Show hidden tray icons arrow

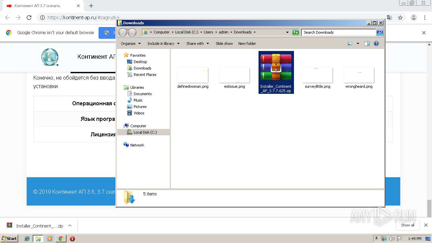click(x=377, y=239)
